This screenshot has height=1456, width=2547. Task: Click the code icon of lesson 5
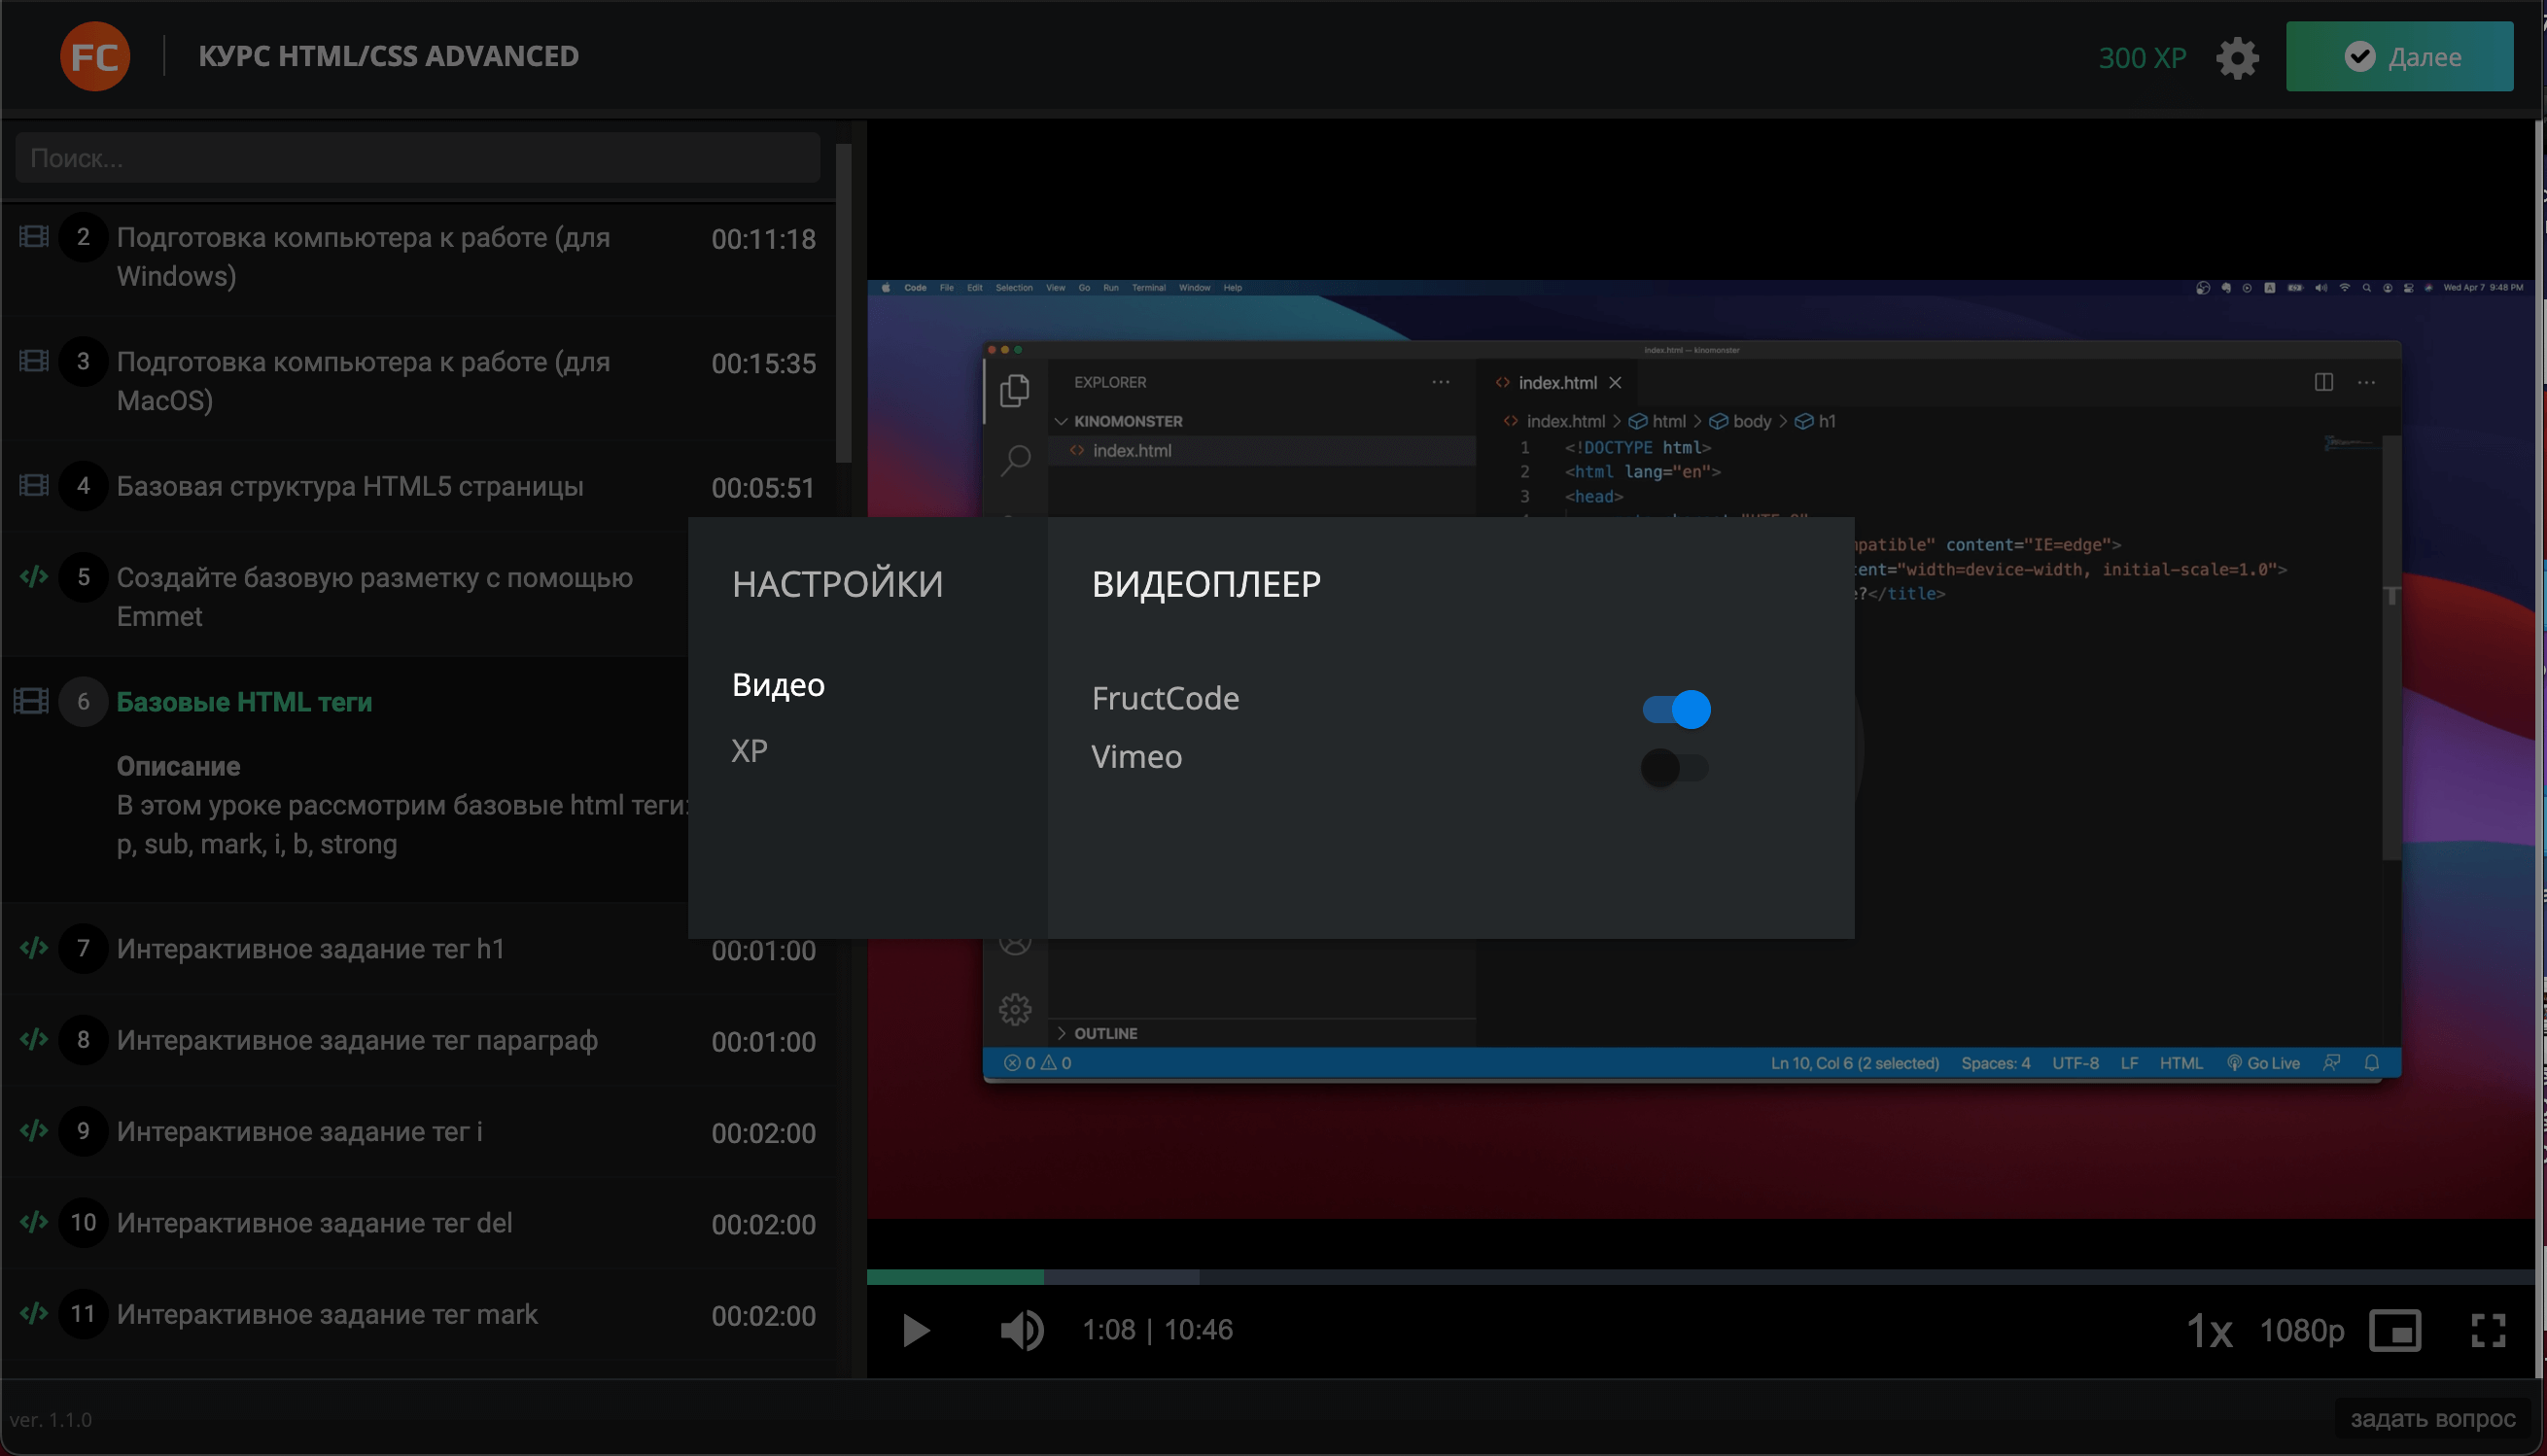[x=34, y=577]
